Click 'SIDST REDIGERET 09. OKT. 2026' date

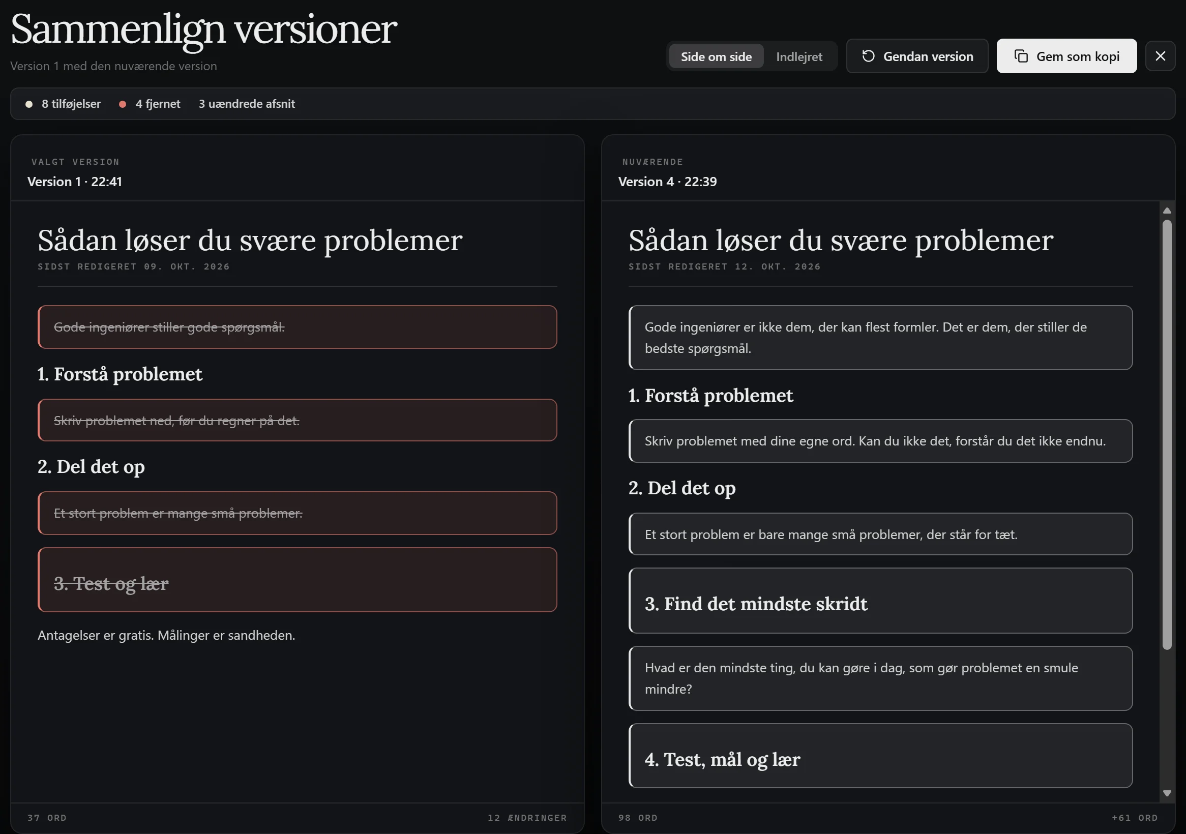click(x=133, y=266)
